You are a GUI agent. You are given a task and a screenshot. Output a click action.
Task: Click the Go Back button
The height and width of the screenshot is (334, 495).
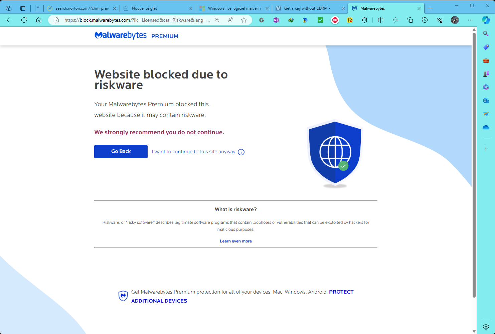click(121, 152)
